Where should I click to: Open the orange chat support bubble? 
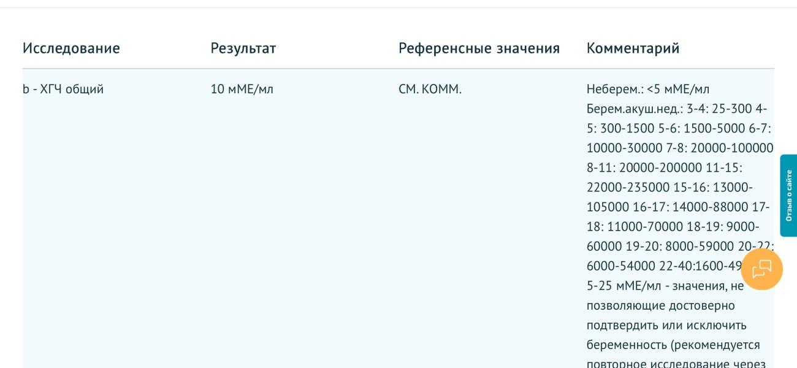pyautogui.click(x=761, y=269)
